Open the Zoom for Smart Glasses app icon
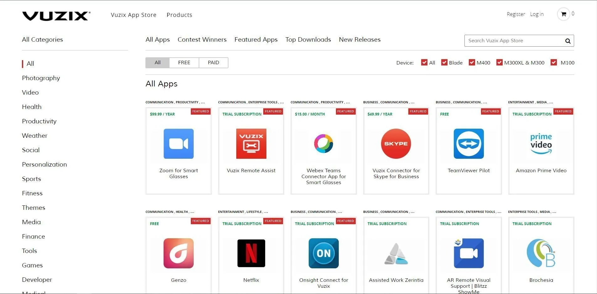The width and height of the screenshot is (597, 294). 179,144
